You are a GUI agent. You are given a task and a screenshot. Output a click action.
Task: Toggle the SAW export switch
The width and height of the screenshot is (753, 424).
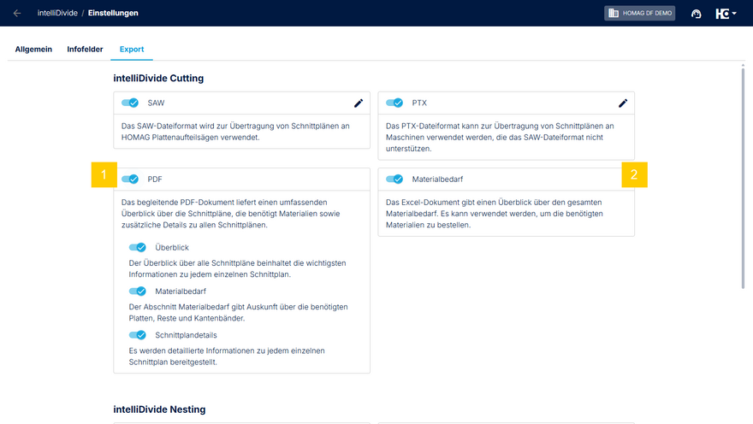coord(130,103)
